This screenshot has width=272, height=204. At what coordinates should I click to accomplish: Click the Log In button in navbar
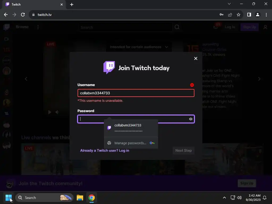(230, 27)
